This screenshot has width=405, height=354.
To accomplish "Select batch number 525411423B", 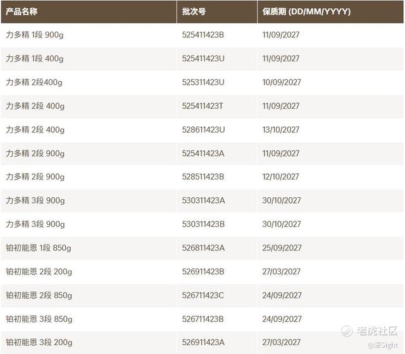I will 203,35.
